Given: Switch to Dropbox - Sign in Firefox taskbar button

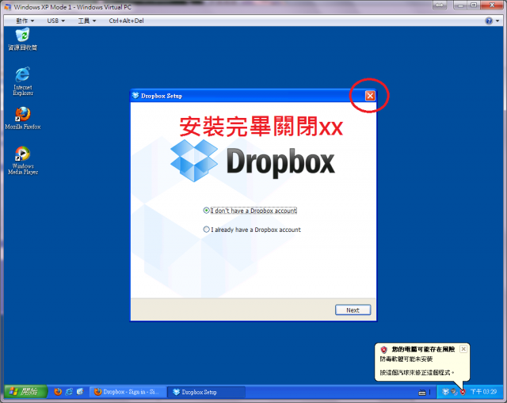Looking at the screenshot, I should [128, 392].
